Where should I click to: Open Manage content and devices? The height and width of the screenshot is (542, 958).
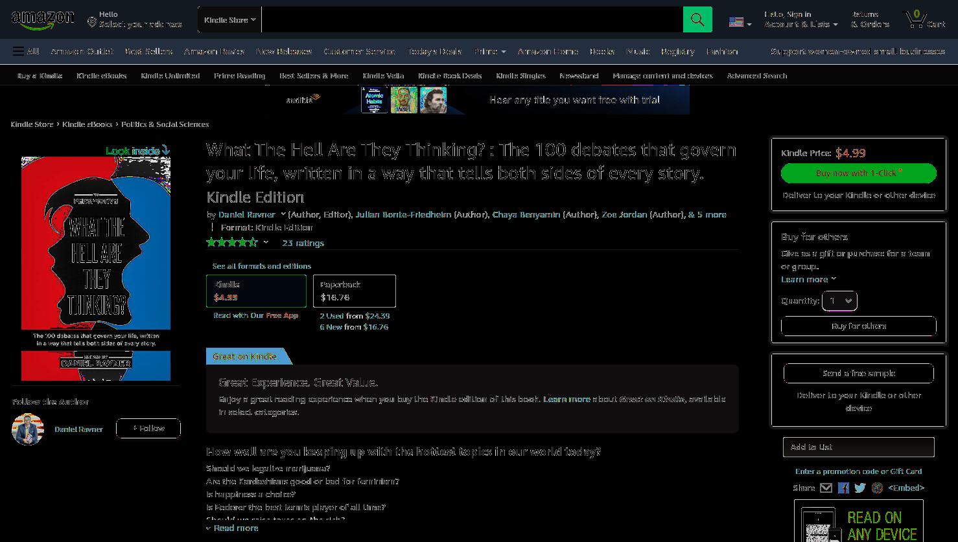(662, 76)
